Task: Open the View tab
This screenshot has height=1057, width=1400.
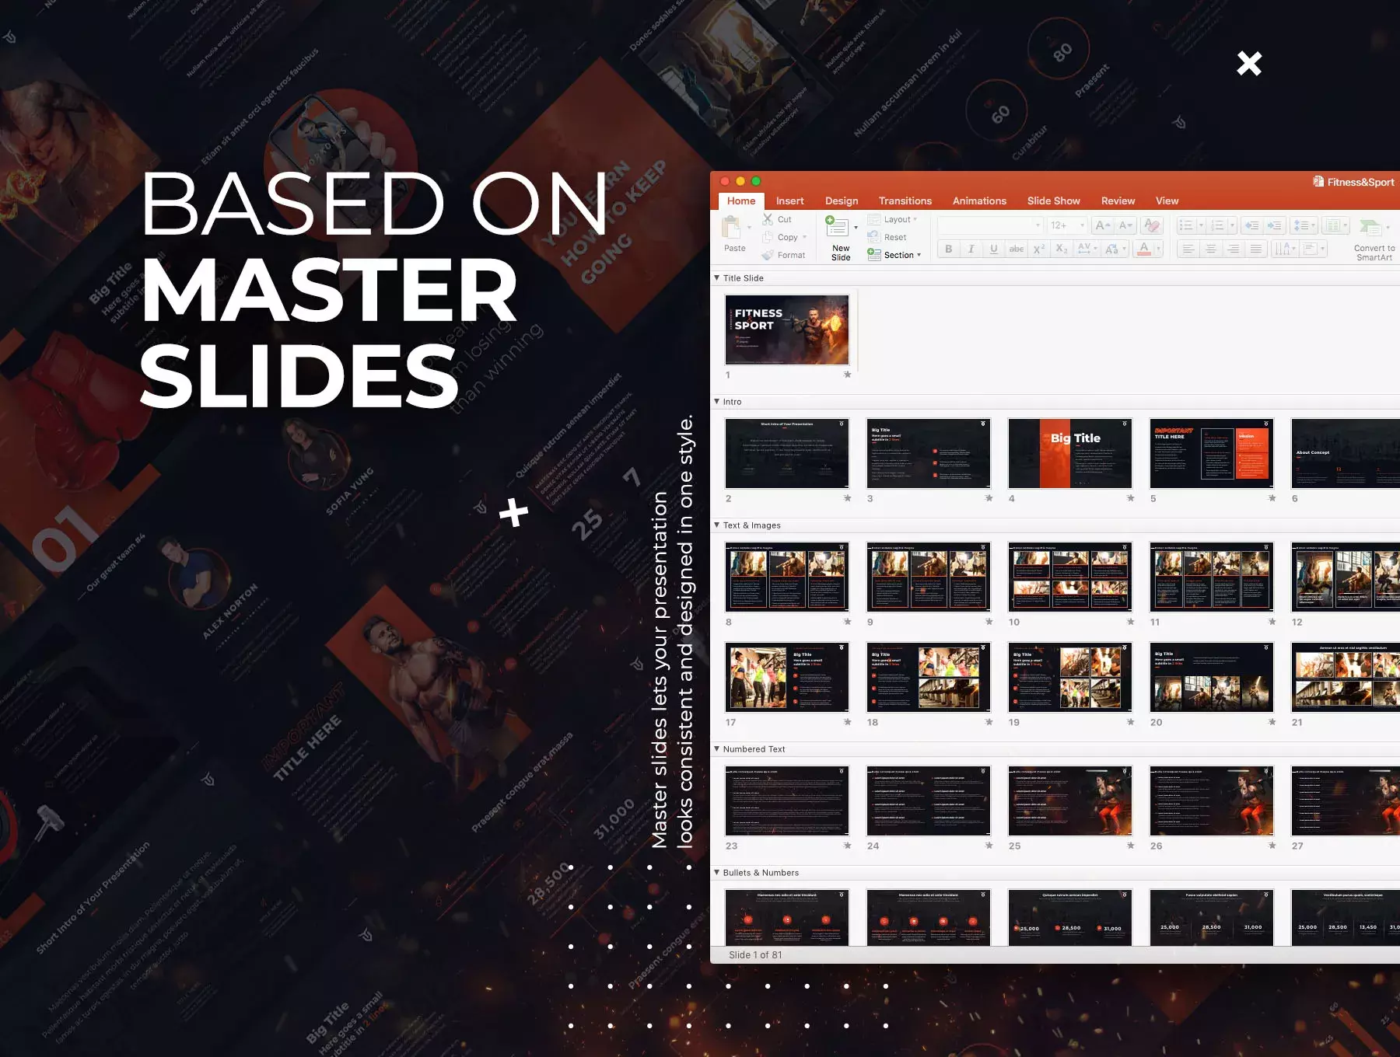Action: (1167, 201)
